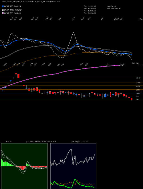Select the 'DOW MT: 1002.2' label
Screen dimensions: 143x189
pos(13,10)
